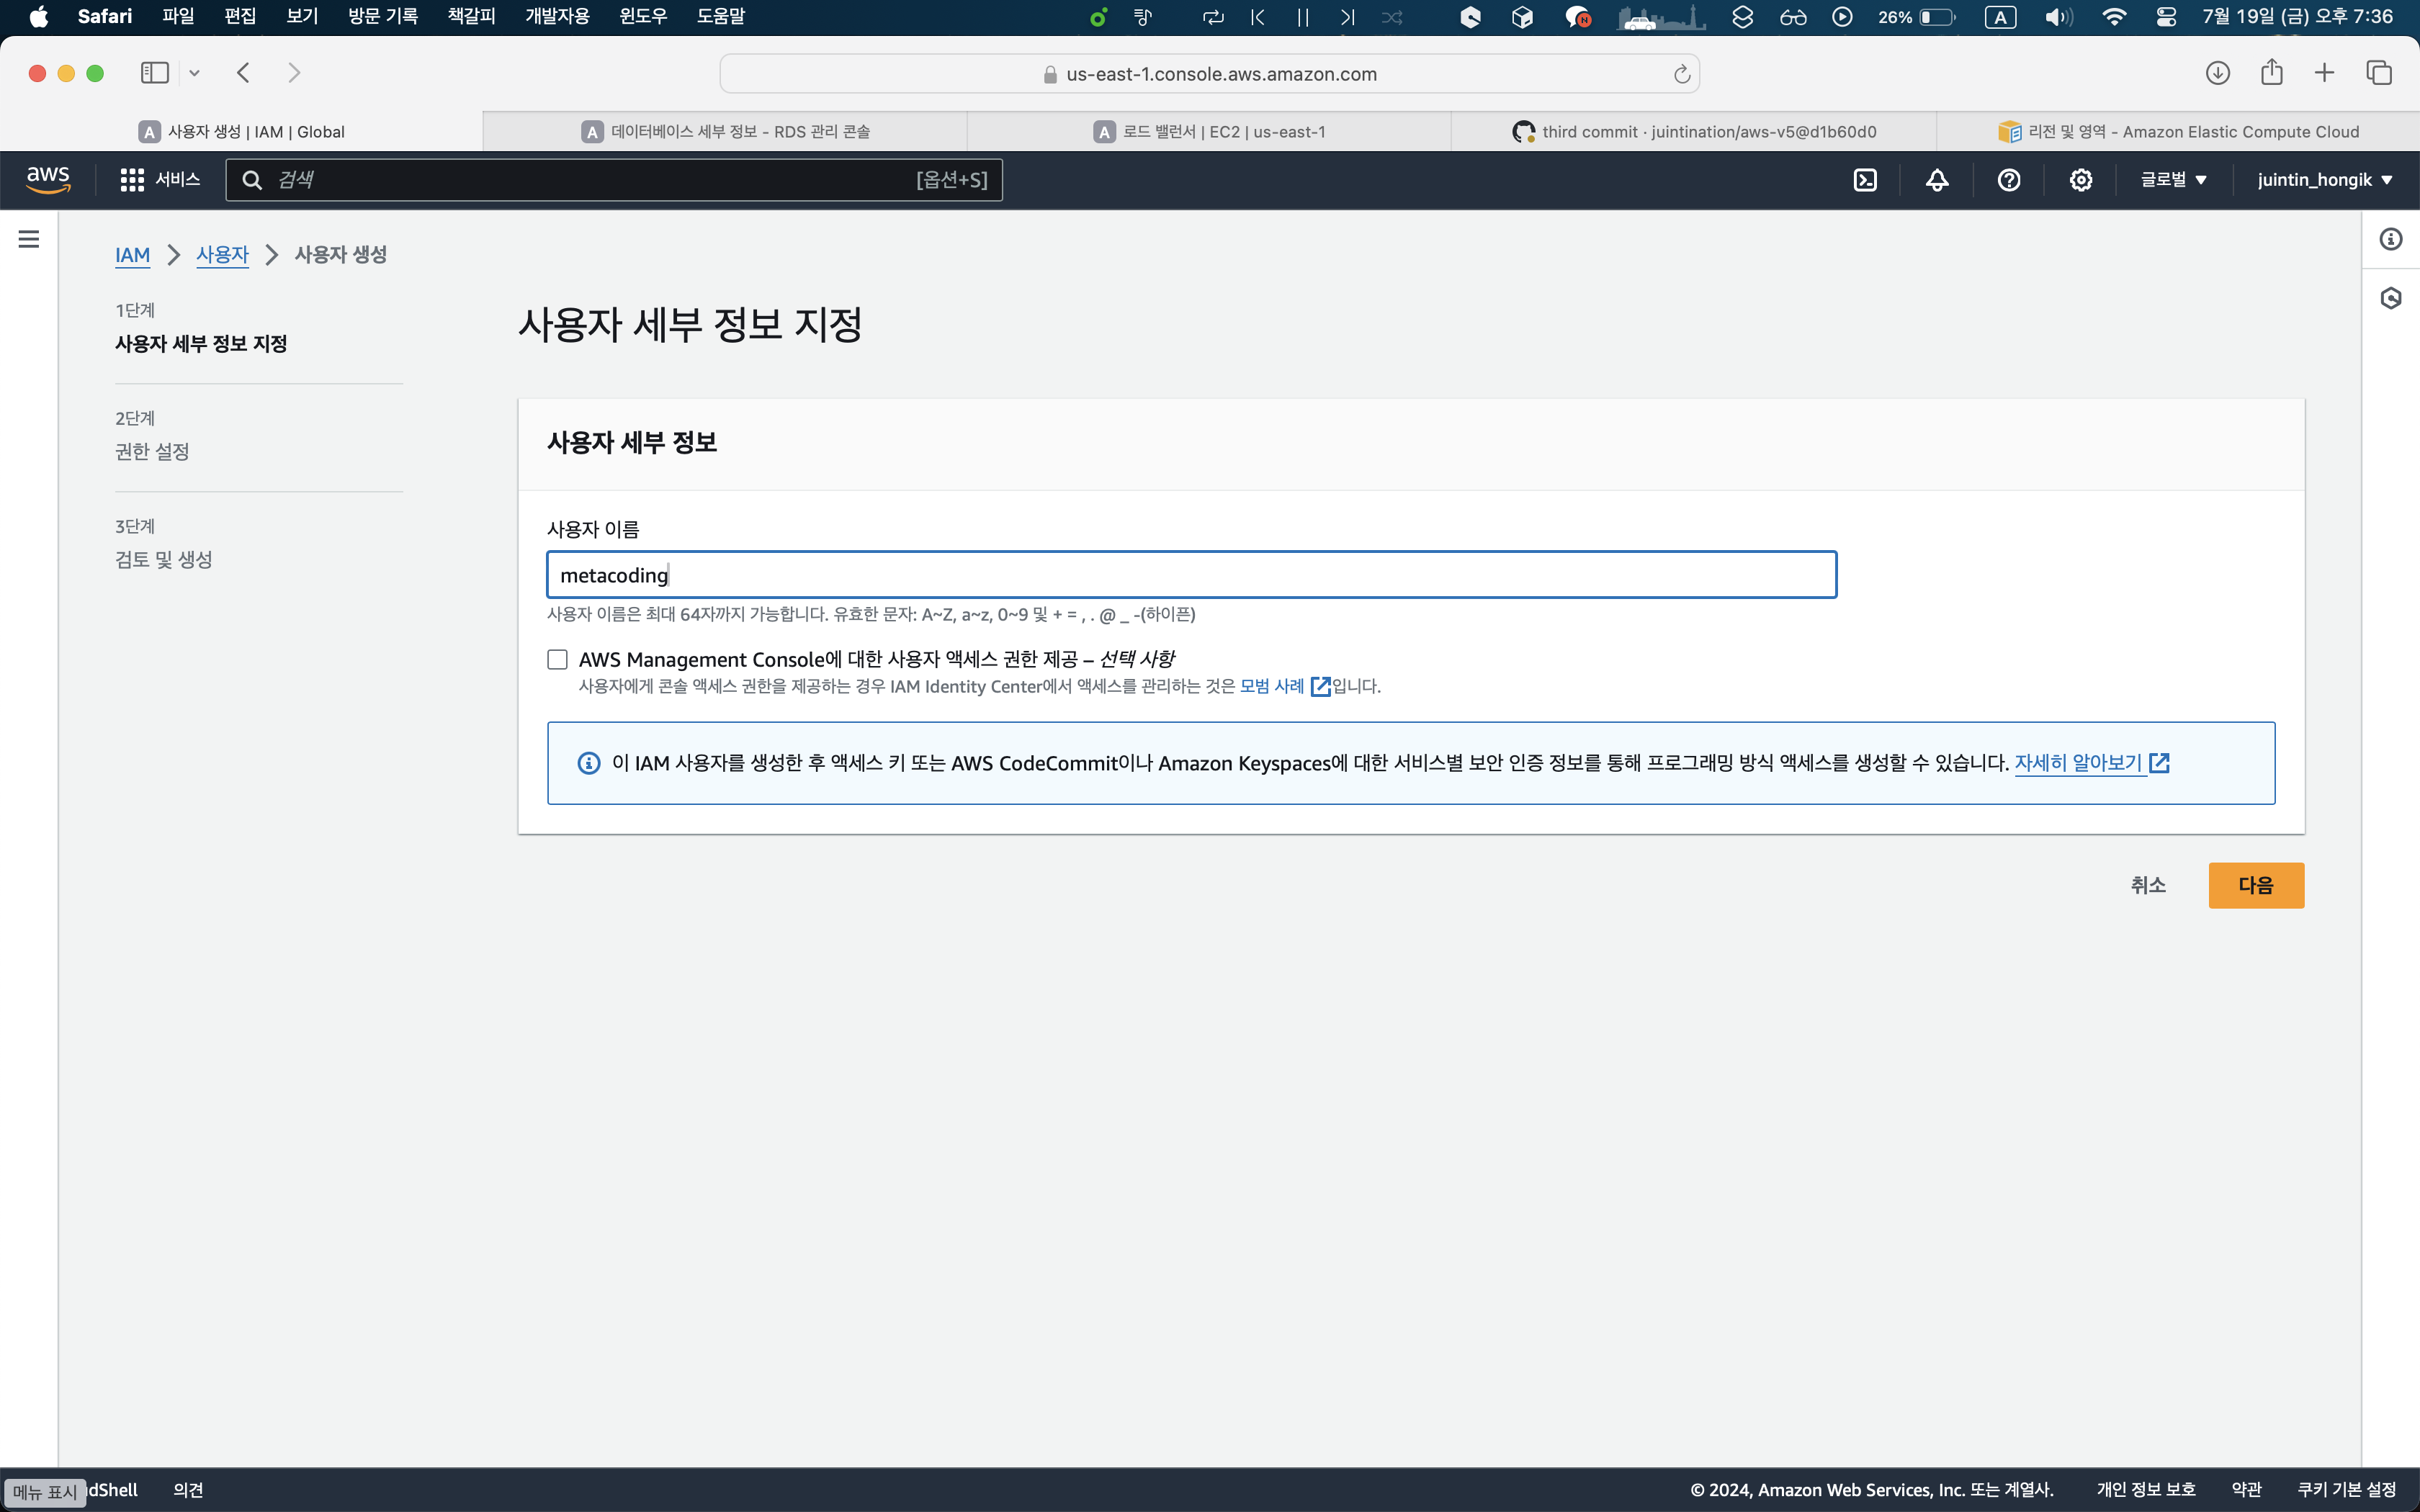Click the 자세히 알아보기 link
The height and width of the screenshot is (1512, 2420).
click(x=2078, y=763)
